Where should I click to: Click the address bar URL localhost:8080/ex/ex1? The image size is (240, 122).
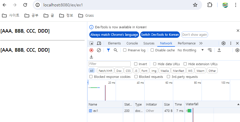63,5
